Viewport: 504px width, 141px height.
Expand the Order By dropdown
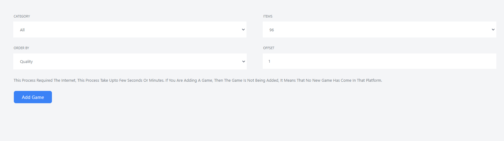(x=130, y=61)
